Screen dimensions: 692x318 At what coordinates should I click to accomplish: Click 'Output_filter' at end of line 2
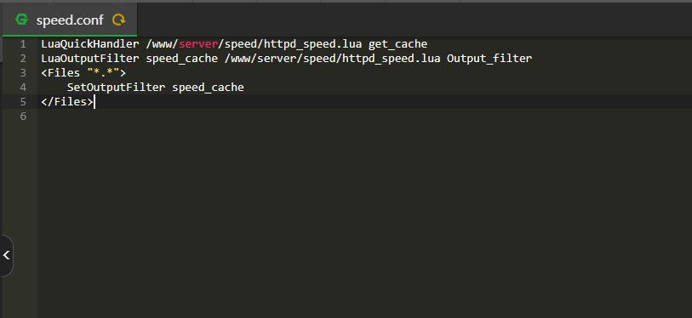point(489,59)
